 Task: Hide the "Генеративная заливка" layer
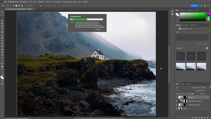(176, 105)
